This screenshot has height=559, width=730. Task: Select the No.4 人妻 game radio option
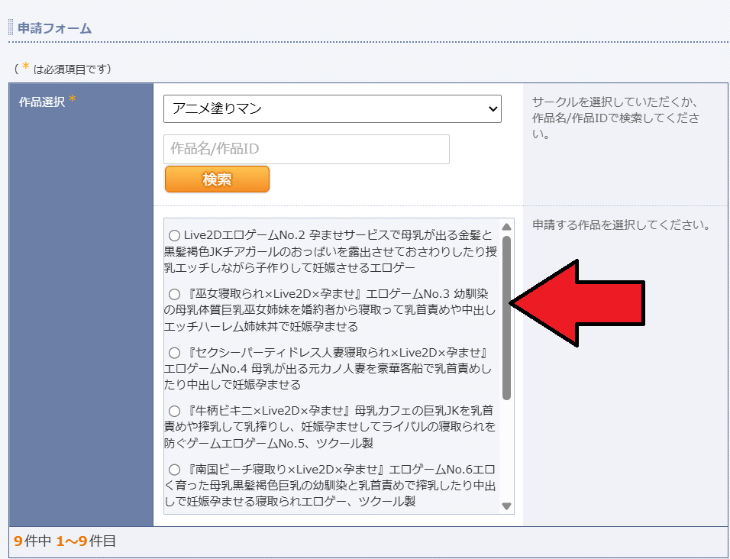[174, 353]
